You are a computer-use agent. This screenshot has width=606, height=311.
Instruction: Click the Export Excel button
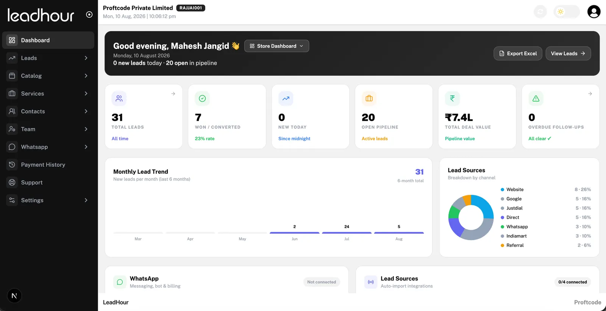tap(518, 53)
